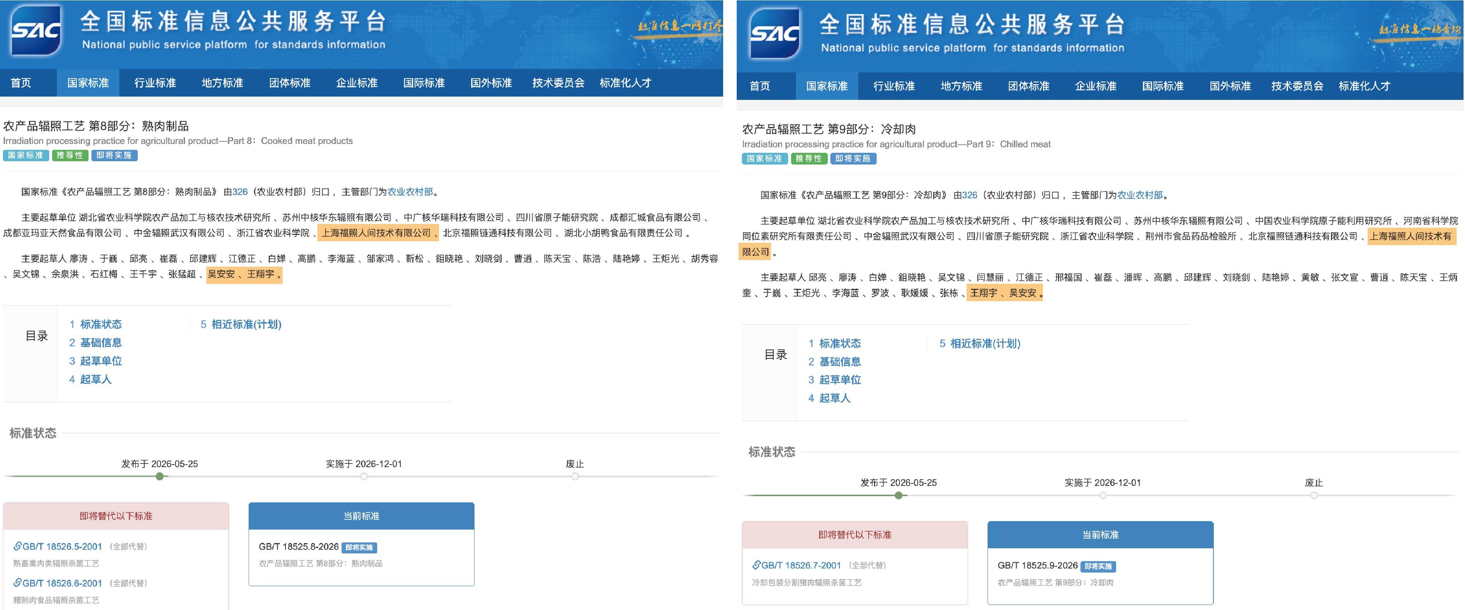The height and width of the screenshot is (610, 1465).
Task: Open 首页 in the Part 8 page navbar
Action: coord(21,83)
